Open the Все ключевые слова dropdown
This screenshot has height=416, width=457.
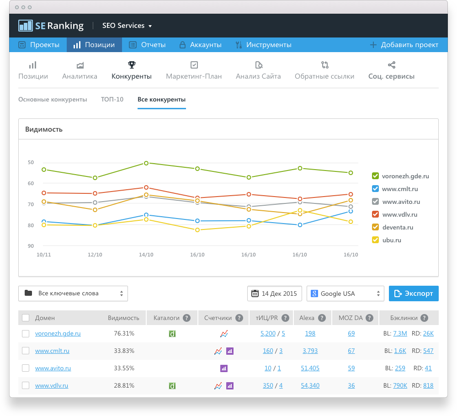pyautogui.click(x=73, y=293)
